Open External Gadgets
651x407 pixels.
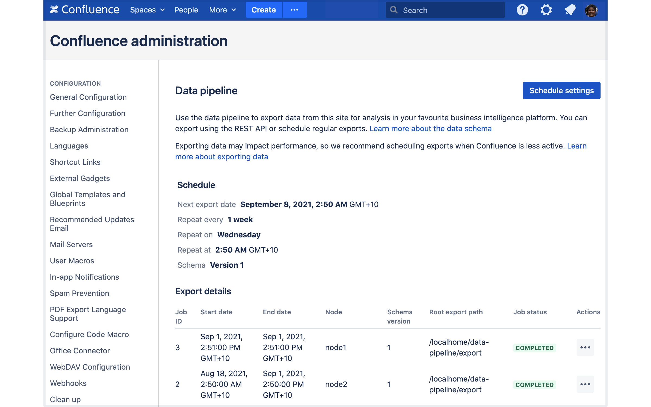pyautogui.click(x=80, y=178)
